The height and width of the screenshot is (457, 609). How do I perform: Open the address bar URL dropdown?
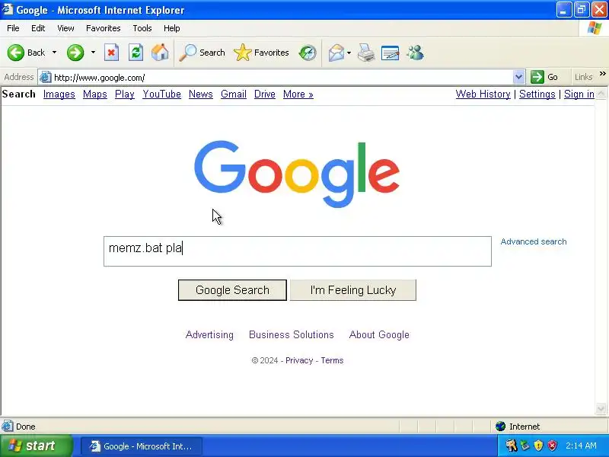518,77
